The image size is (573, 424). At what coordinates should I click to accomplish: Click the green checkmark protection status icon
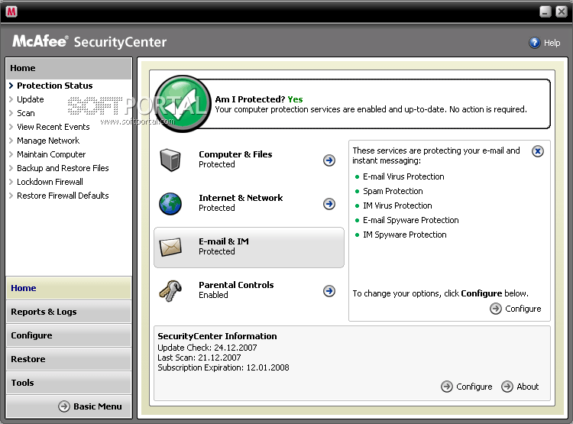tap(183, 103)
